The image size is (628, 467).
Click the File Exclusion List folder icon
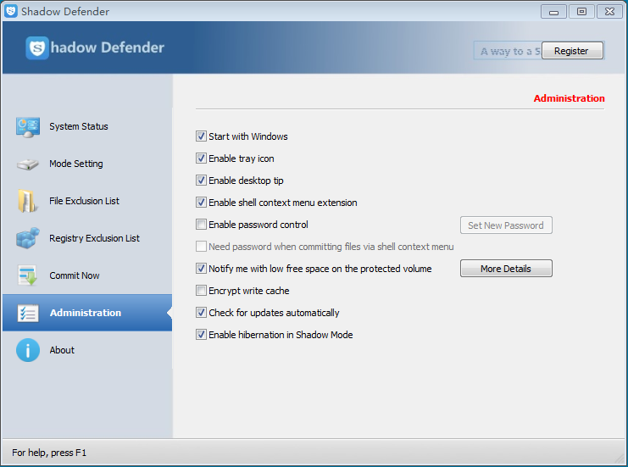point(28,202)
